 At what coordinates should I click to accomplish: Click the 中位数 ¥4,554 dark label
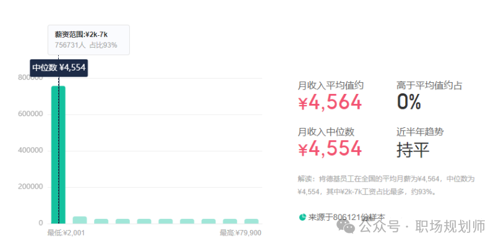point(59,68)
